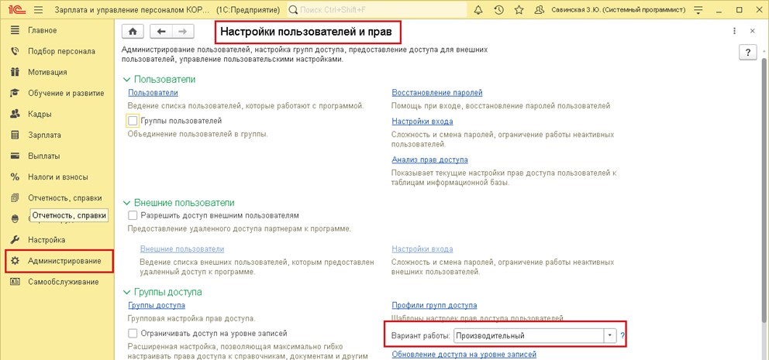
Task: Open the Подбор персонала section
Action: pyautogui.click(x=61, y=51)
